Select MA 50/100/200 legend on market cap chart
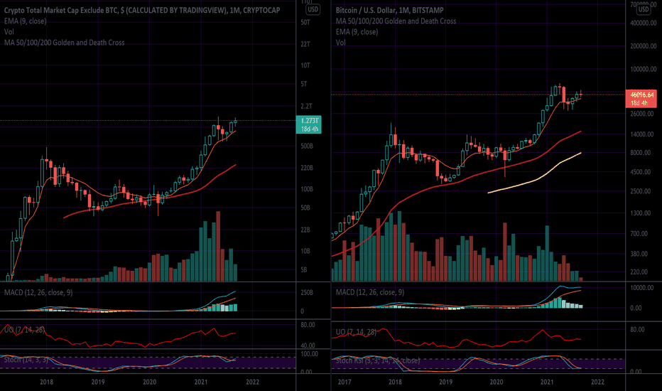The height and width of the screenshot is (391, 662). 64,42
